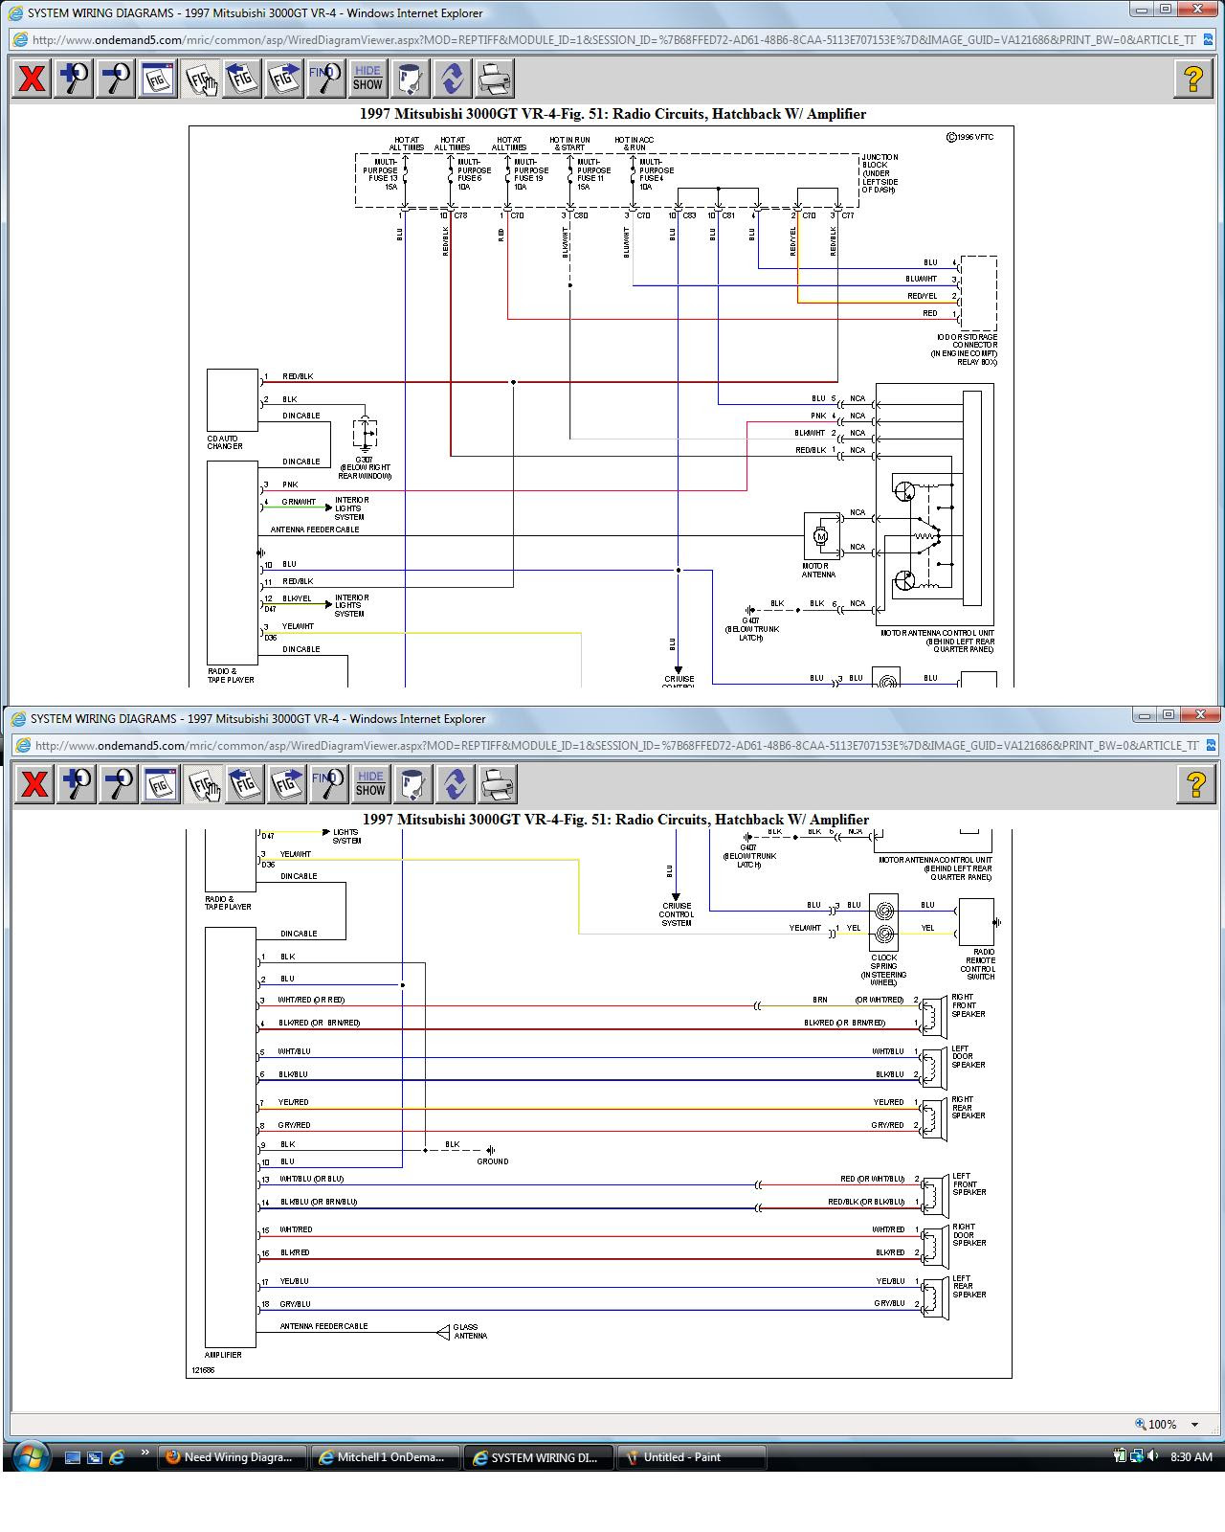Click the 'RADIO REMOTE CONTROL SWITCH' label
Screen dimensions: 1225x1532
[978, 964]
